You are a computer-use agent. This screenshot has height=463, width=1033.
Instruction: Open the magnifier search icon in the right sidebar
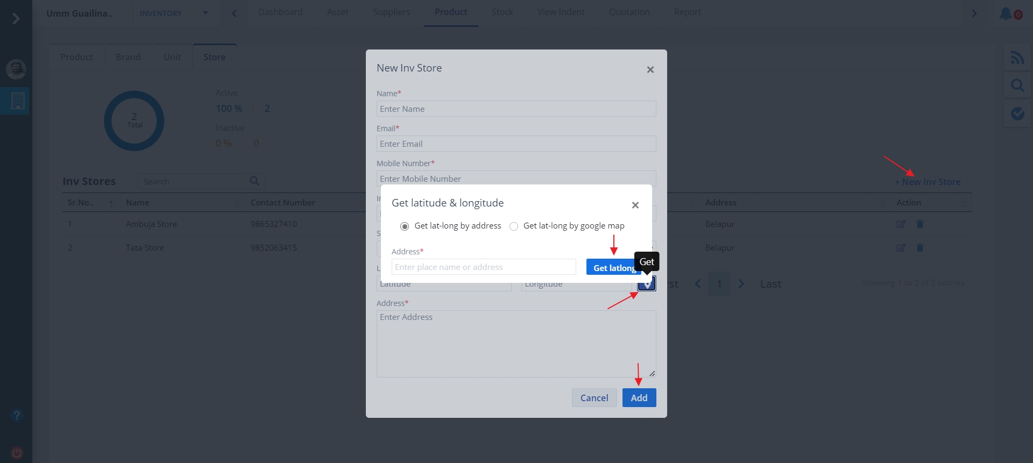coord(1017,85)
